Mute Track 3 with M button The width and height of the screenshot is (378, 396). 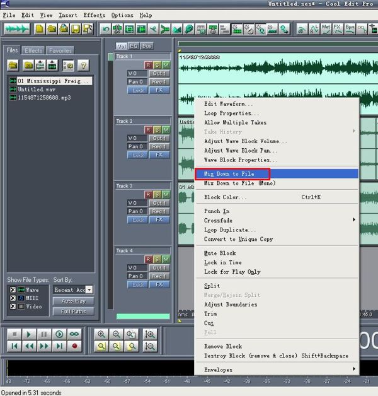pyautogui.click(x=166, y=195)
